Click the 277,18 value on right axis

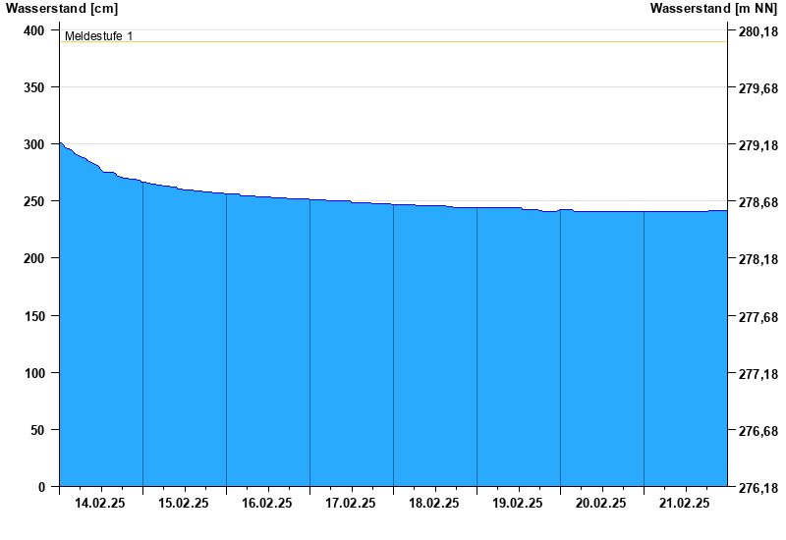click(758, 374)
